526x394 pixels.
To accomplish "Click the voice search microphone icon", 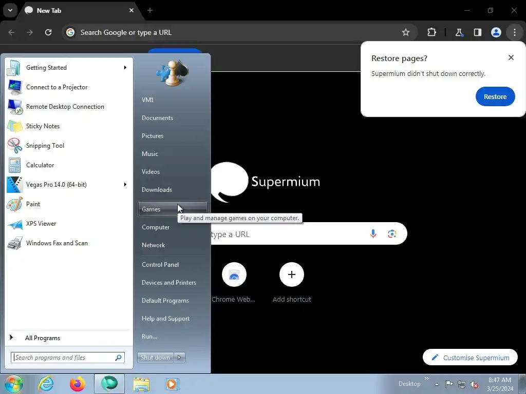I will click(x=373, y=233).
